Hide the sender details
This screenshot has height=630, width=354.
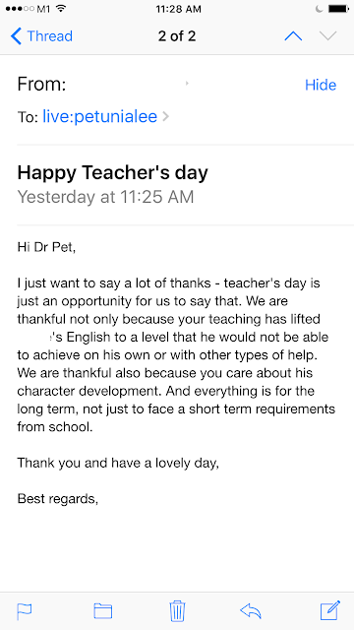point(321,85)
